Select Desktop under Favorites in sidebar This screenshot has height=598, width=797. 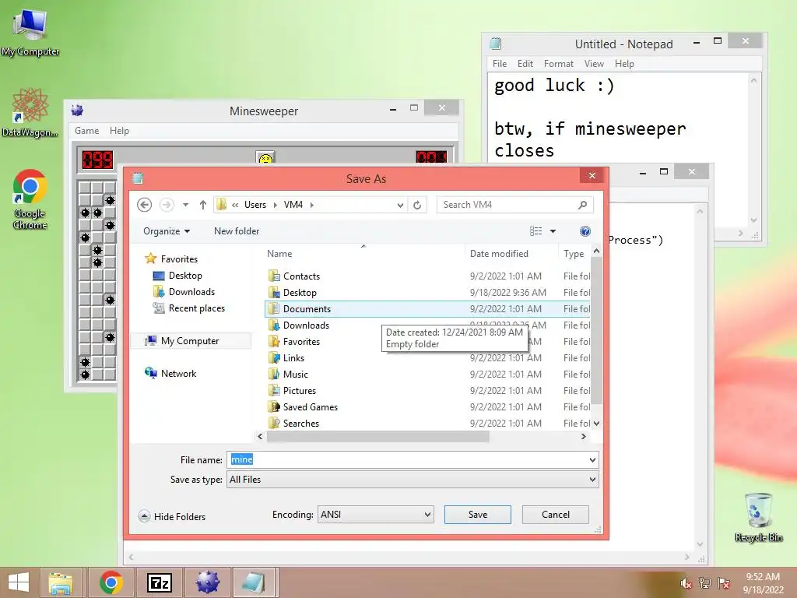pos(185,276)
